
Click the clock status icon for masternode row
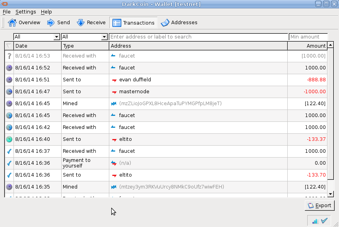(x=9, y=92)
